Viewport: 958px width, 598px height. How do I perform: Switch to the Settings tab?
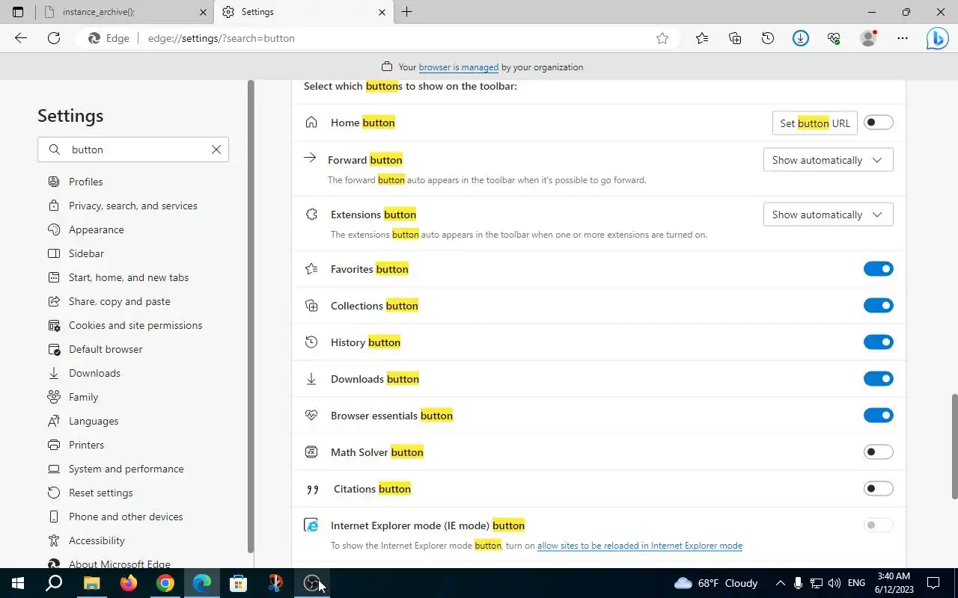point(305,12)
